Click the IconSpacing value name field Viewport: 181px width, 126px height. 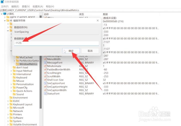pos(57,32)
